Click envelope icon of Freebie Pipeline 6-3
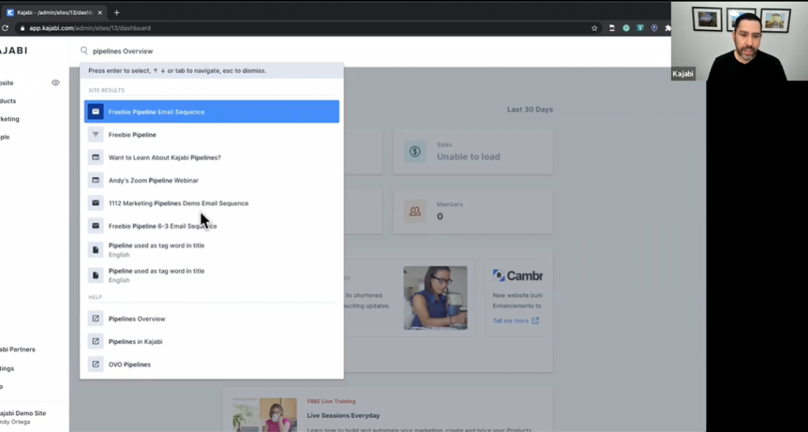This screenshot has width=808, height=432. pyautogui.click(x=95, y=225)
